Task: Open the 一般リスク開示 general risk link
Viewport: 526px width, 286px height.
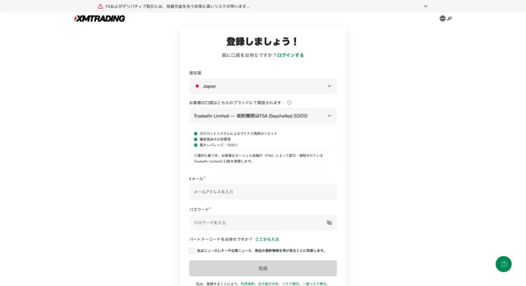Action: coord(314,283)
